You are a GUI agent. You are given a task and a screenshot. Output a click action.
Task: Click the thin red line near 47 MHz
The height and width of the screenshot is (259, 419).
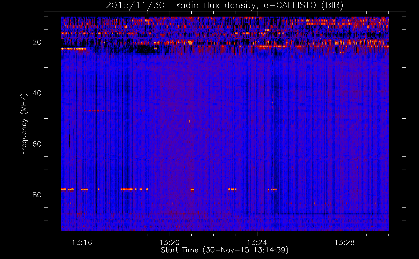click(x=98, y=110)
